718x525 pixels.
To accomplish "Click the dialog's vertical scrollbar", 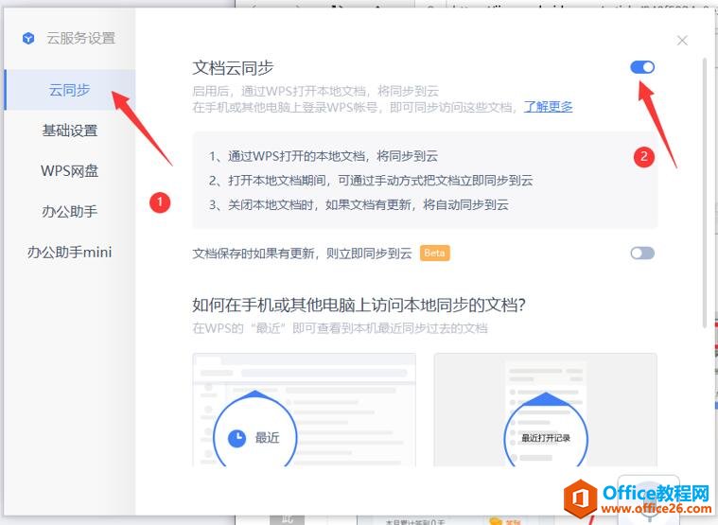I will 705,192.
